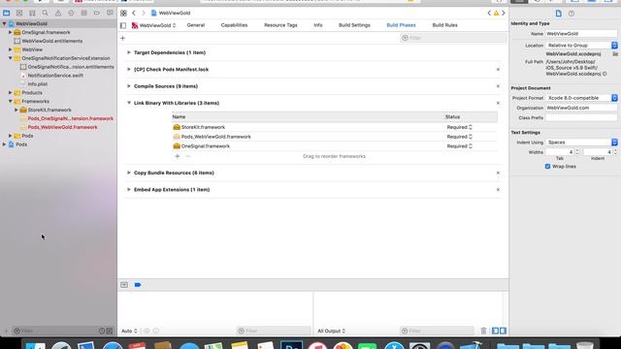Switch to the General tab
621x349 pixels.
[196, 25]
